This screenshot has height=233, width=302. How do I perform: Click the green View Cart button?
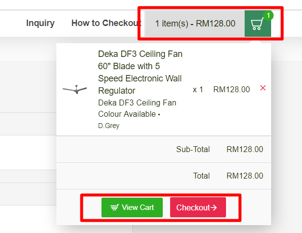[132, 207]
